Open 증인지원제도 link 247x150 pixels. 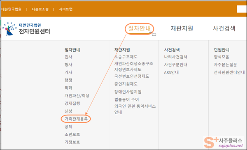tap(126, 84)
